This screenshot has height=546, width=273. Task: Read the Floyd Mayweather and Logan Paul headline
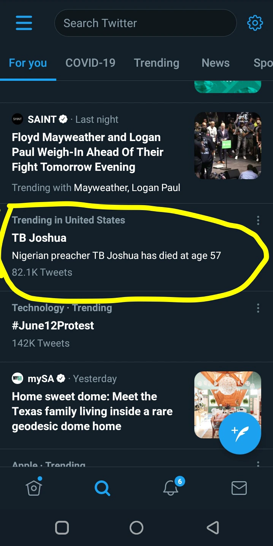(x=88, y=152)
